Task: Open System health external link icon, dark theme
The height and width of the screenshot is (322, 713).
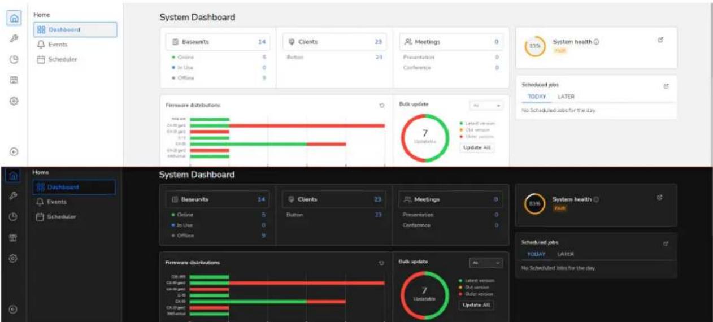Action: pos(659,198)
